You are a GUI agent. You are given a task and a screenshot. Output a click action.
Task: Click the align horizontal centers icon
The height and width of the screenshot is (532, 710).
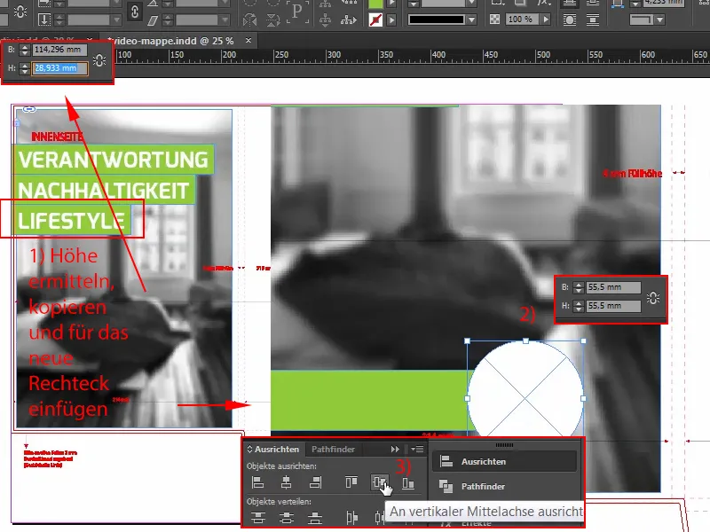(x=286, y=482)
